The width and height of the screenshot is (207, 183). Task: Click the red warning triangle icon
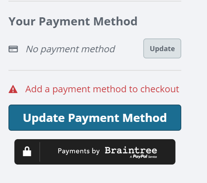point(13,89)
